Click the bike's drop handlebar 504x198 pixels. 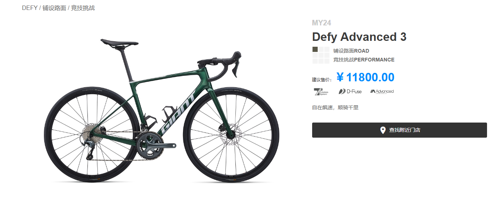click(225, 64)
